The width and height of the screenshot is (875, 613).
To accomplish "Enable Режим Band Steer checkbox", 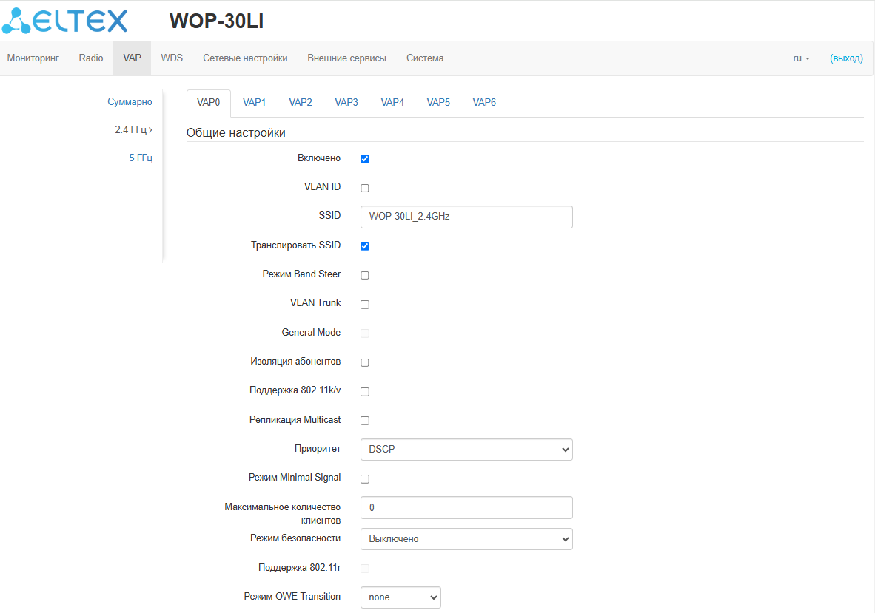I will click(365, 275).
